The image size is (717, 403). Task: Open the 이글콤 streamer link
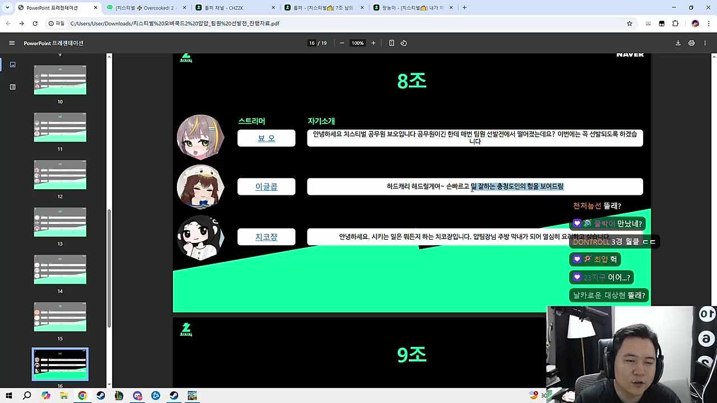click(x=266, y=187)
